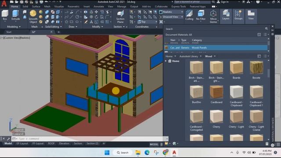The image size is (281, 158).
Task: Toggle MODEL space button in status bar
Action: [154, 144]
